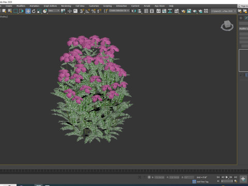Open the project path dropdown
Image resolution: width=248 pixels, height=186 pixels.
(224, 11)
